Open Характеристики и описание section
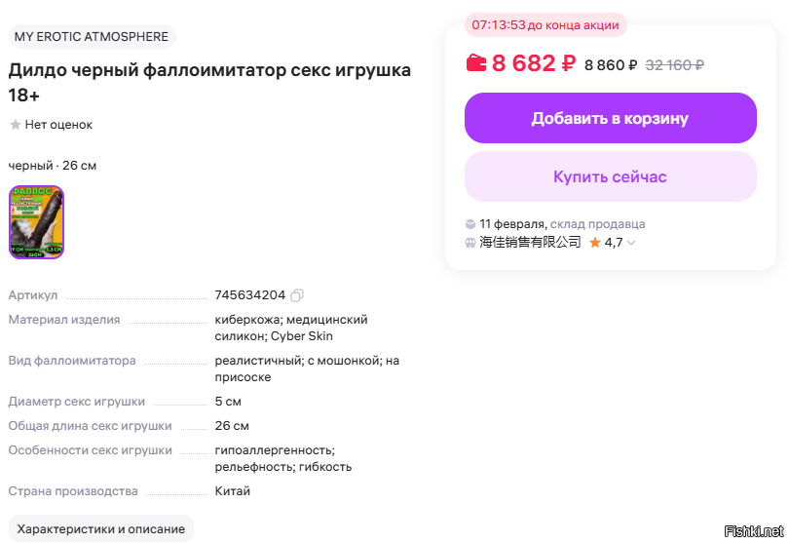This screenshot has width=789, height=543. [x=101, y=528]
